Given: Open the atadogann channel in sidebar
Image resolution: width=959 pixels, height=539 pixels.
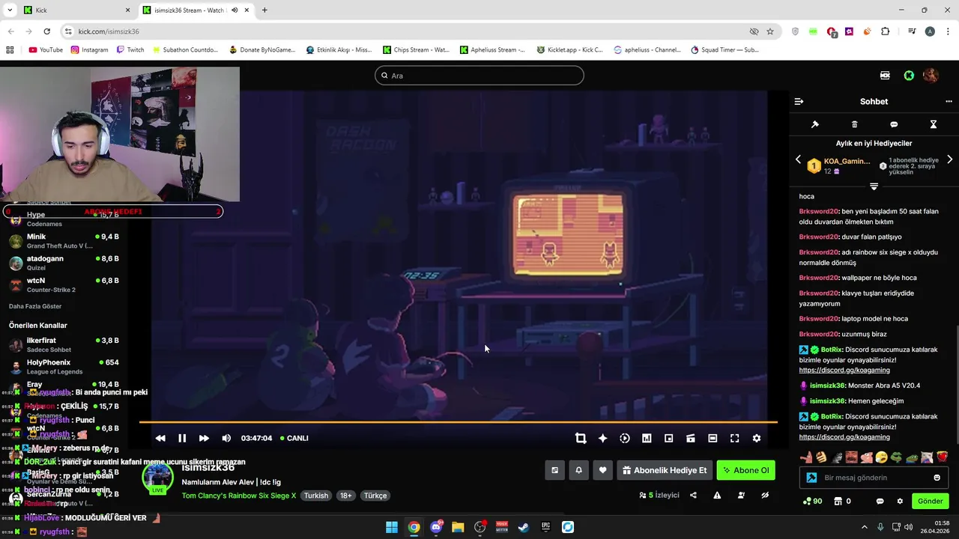Looking at the screenshot, I should [64, 263].
